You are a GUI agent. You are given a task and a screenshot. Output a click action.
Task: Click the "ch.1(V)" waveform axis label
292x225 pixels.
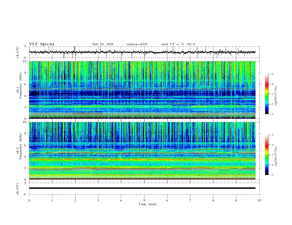point(18,52)
